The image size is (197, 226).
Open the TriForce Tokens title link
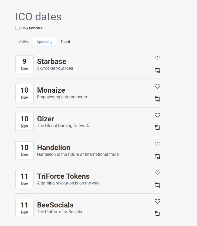tap(63, 176)
